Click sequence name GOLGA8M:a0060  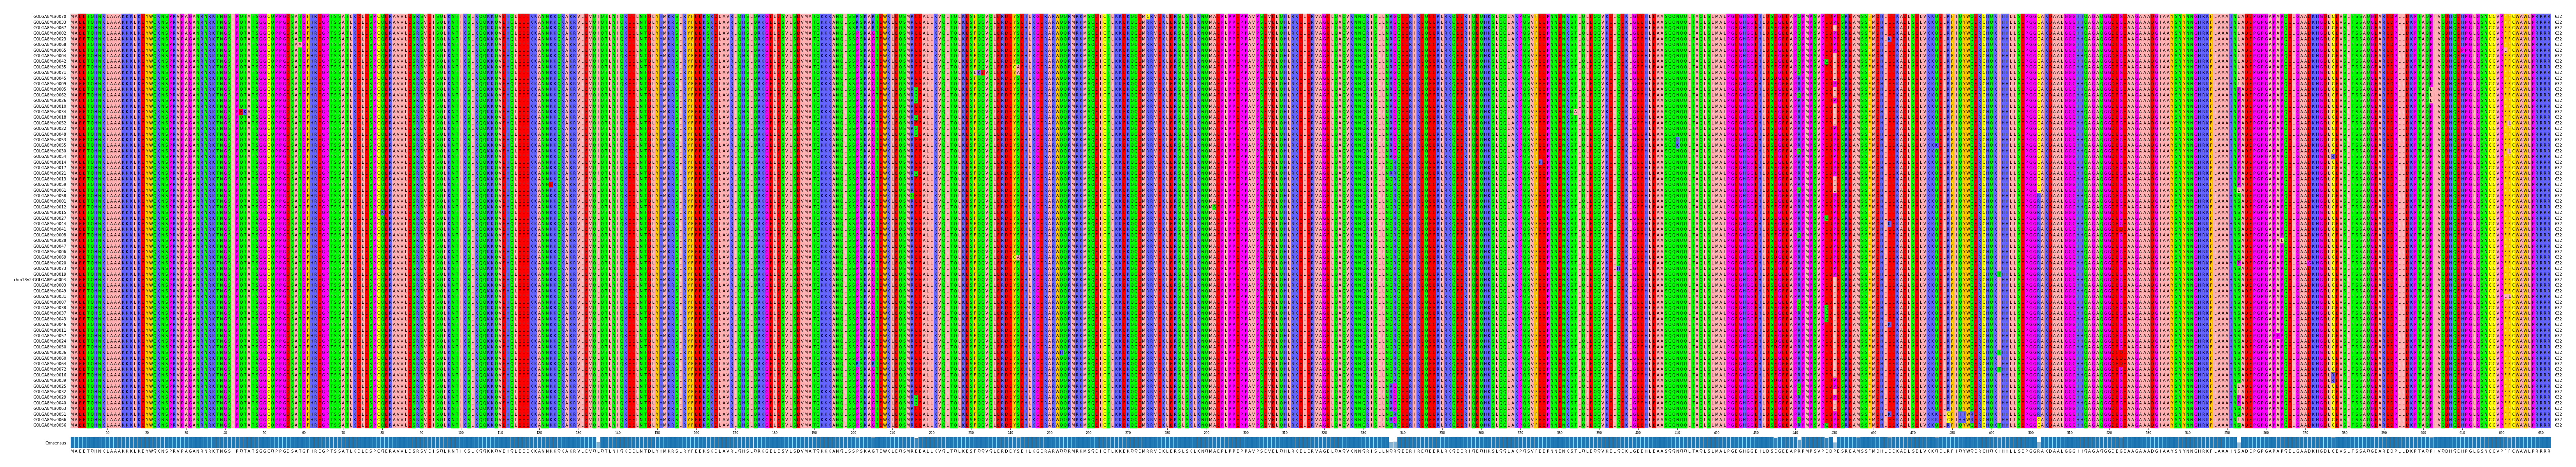50,358
